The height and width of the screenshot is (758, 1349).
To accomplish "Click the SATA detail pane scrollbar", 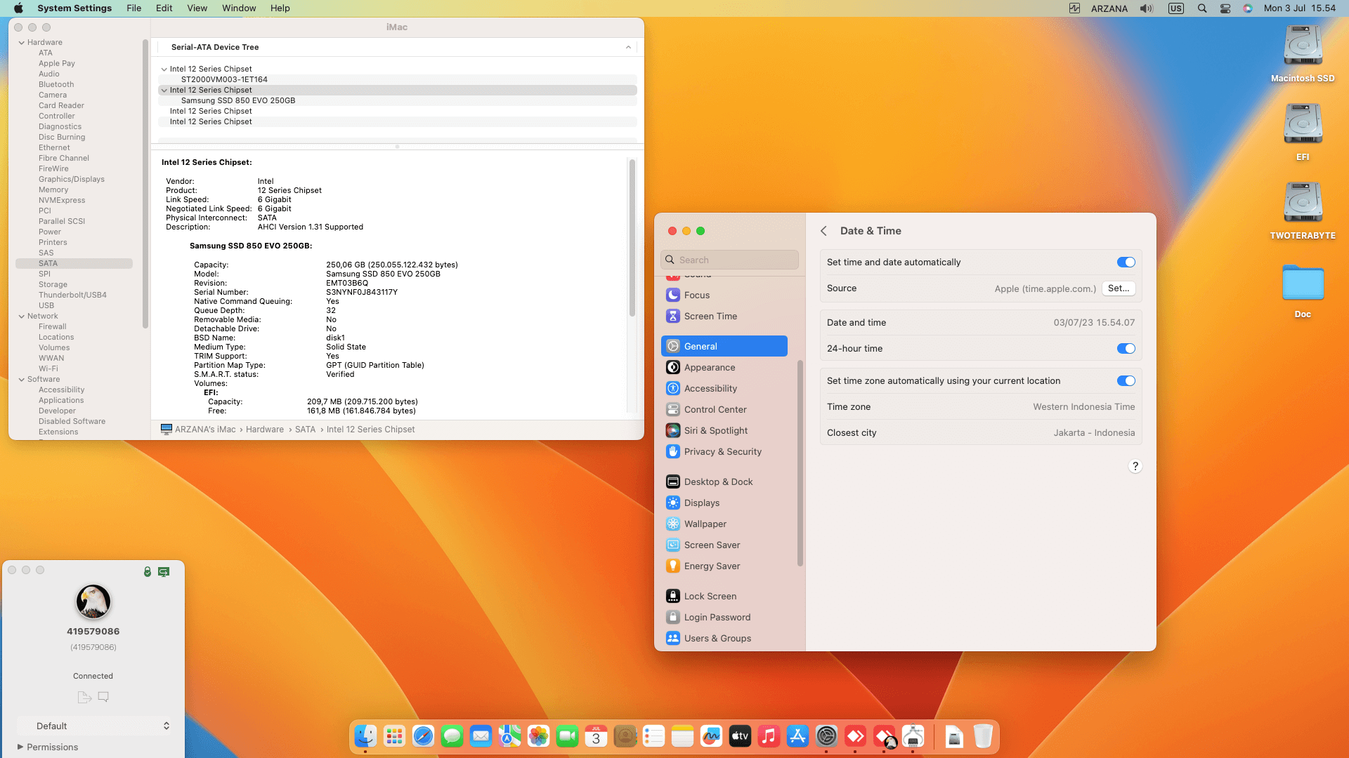I will tap(632, 238).
